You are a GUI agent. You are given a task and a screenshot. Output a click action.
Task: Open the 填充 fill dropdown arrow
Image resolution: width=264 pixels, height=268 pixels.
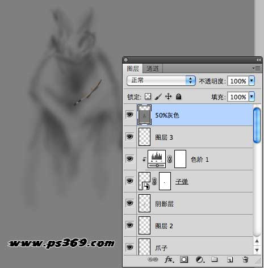click(252, 97)
